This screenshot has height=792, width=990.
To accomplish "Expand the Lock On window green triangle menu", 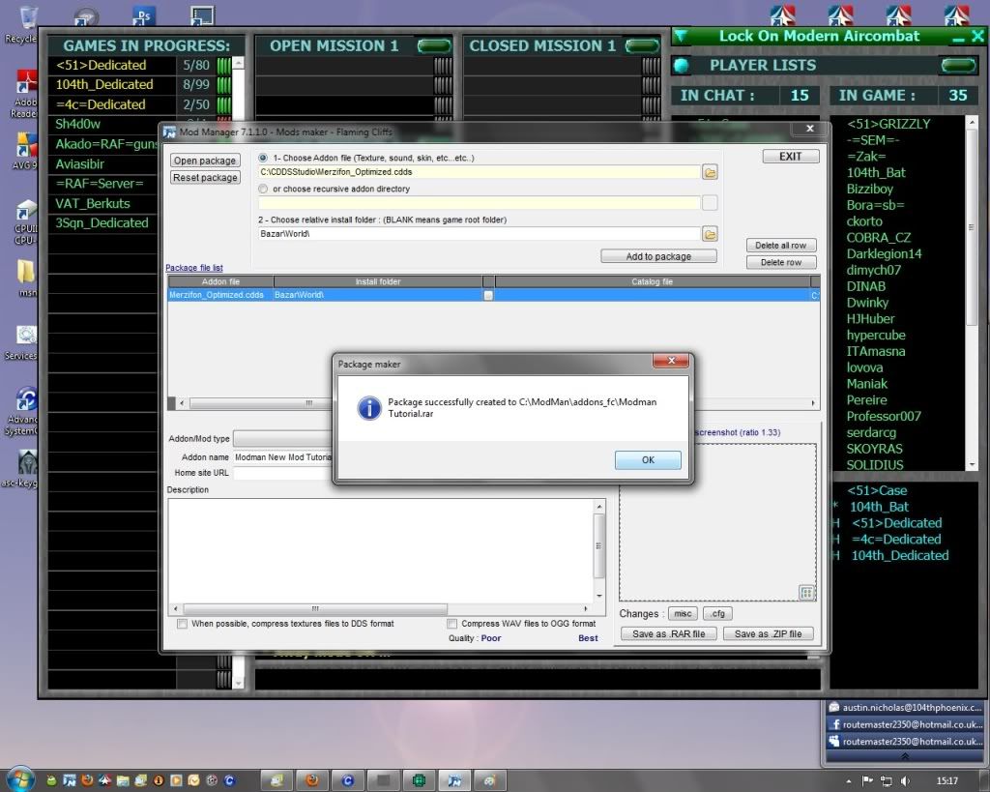I will (x=682, y=37).
